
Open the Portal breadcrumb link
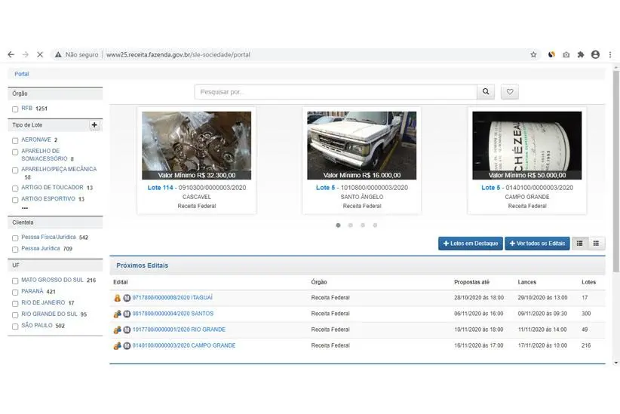point(22,74)
